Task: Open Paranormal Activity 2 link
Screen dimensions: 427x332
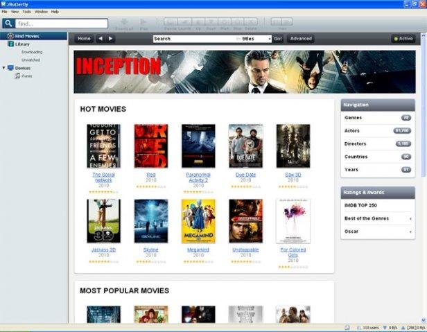Action: pos(198,177)
